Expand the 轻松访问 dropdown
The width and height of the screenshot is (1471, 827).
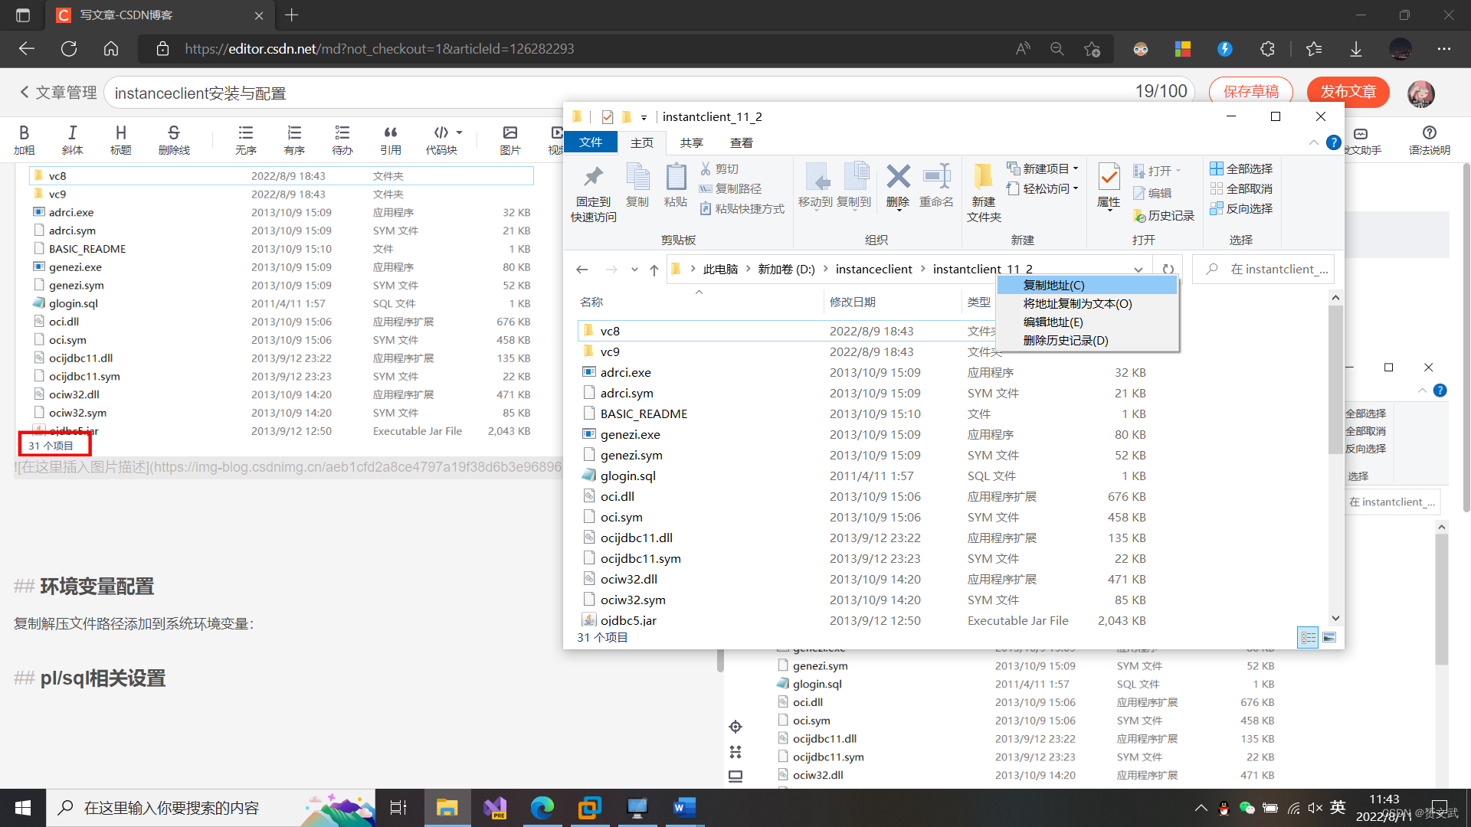[x=1076, y=188]
